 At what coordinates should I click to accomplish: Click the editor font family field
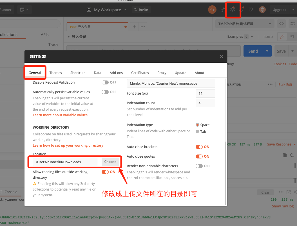click(x=171, y=83)
